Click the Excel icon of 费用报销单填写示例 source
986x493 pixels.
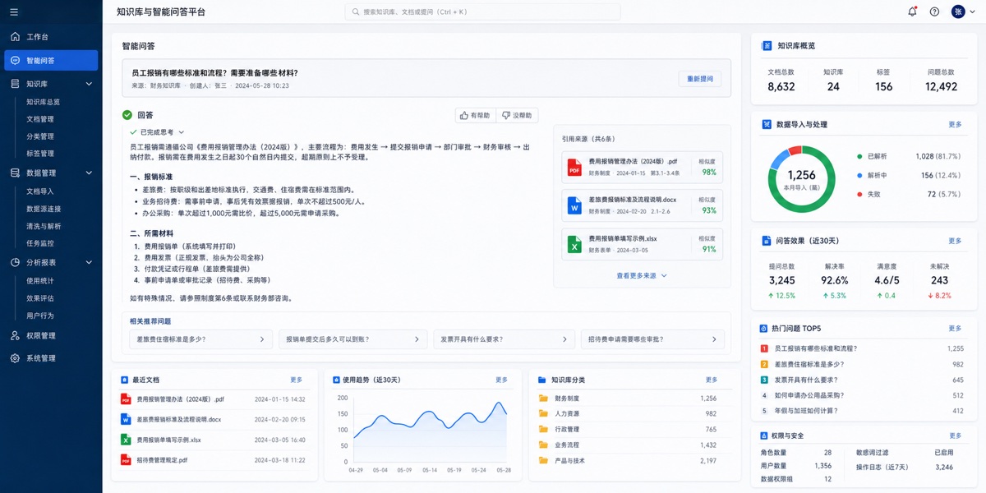574,244
